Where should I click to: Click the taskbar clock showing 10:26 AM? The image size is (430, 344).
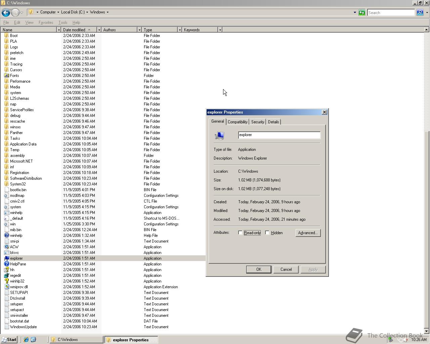click(419, 340)
